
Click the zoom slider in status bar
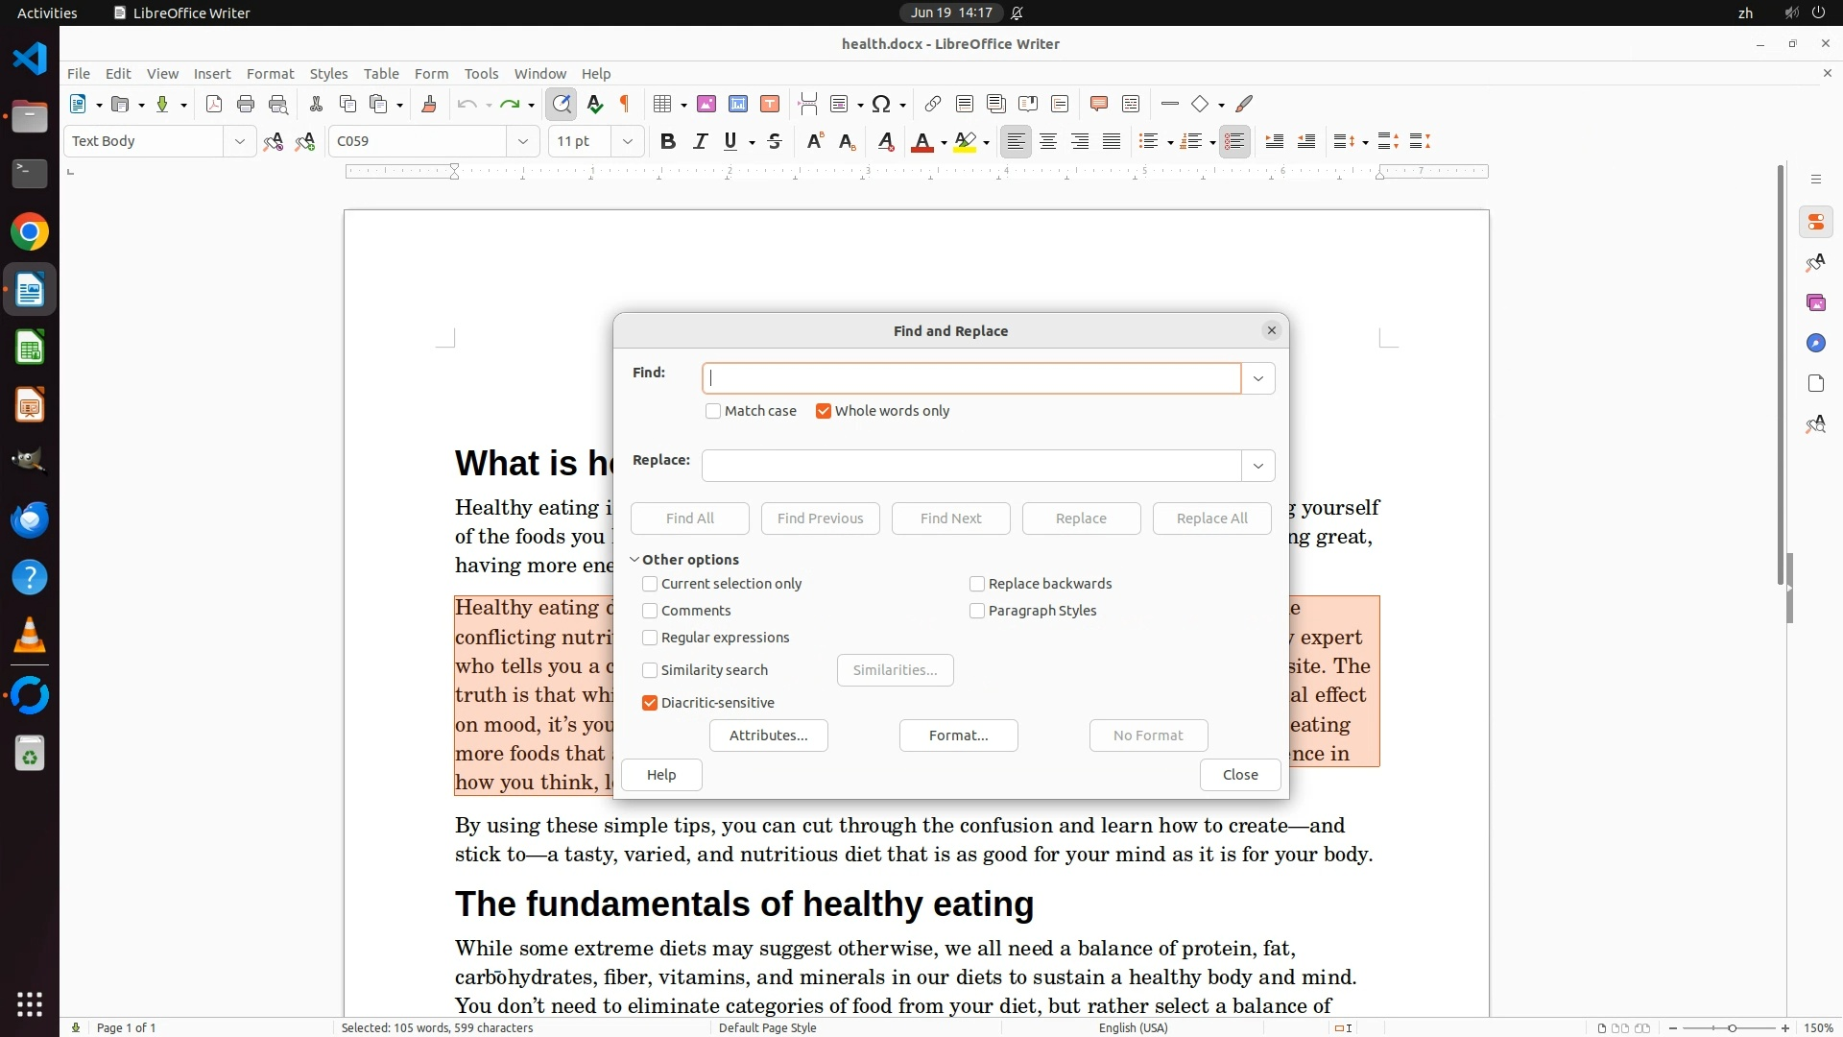(x=1732, y=1028)
